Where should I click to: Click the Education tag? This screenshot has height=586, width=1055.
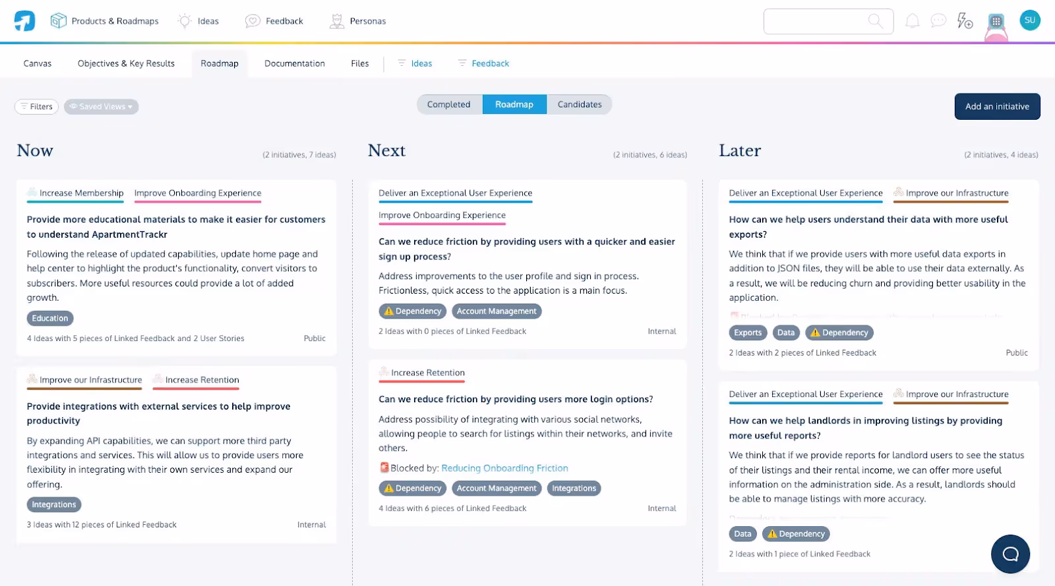pos(50,318)
